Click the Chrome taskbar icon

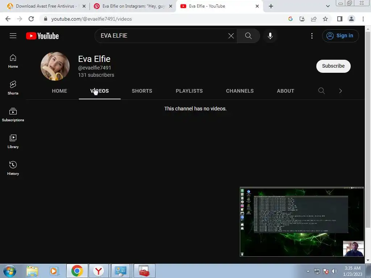click(77, 271)
